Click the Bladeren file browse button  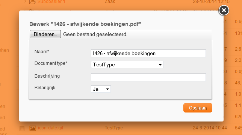[45, 34]
